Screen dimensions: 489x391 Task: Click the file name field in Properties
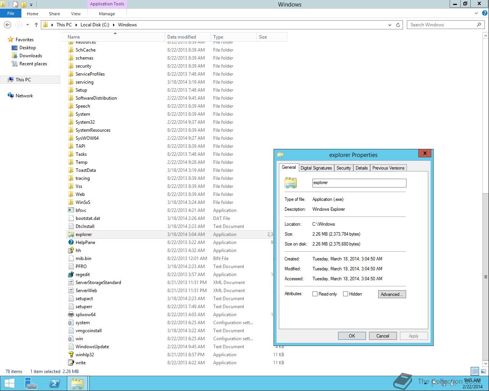click(x=359, y=183)
